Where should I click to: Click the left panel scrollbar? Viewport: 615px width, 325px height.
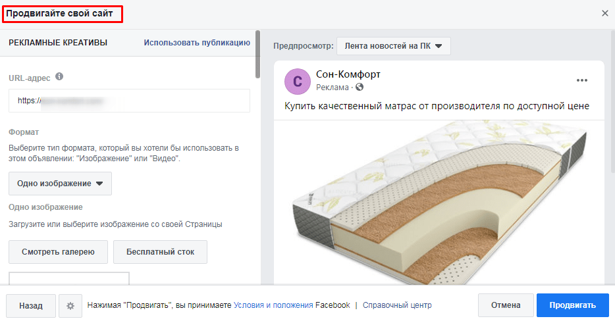click(x=257, y=54)
